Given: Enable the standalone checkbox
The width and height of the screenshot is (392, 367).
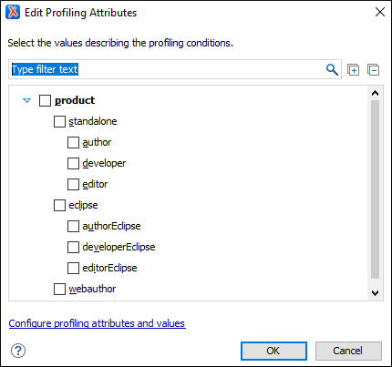Looking at the screenshot, I should point(59,121).
